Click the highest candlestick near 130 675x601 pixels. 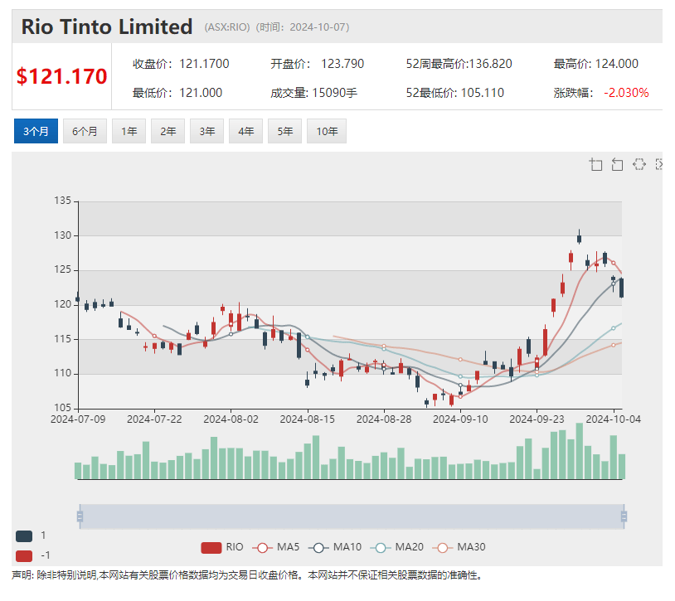[x=580, y=237]
